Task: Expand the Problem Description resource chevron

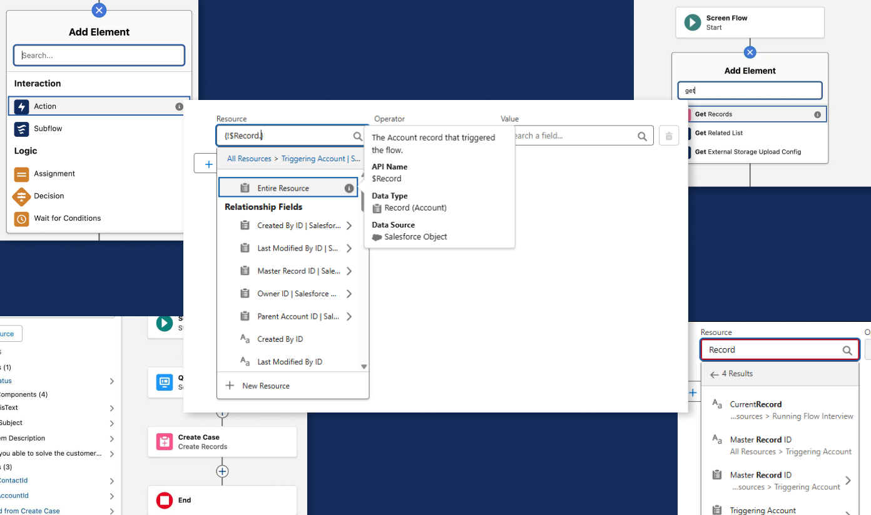Action: pos(112,439)
